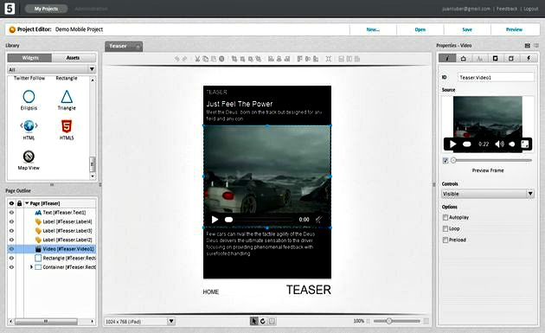Click the round delete icon after Paste
The image size is (545, 333).
pos(221,59)
